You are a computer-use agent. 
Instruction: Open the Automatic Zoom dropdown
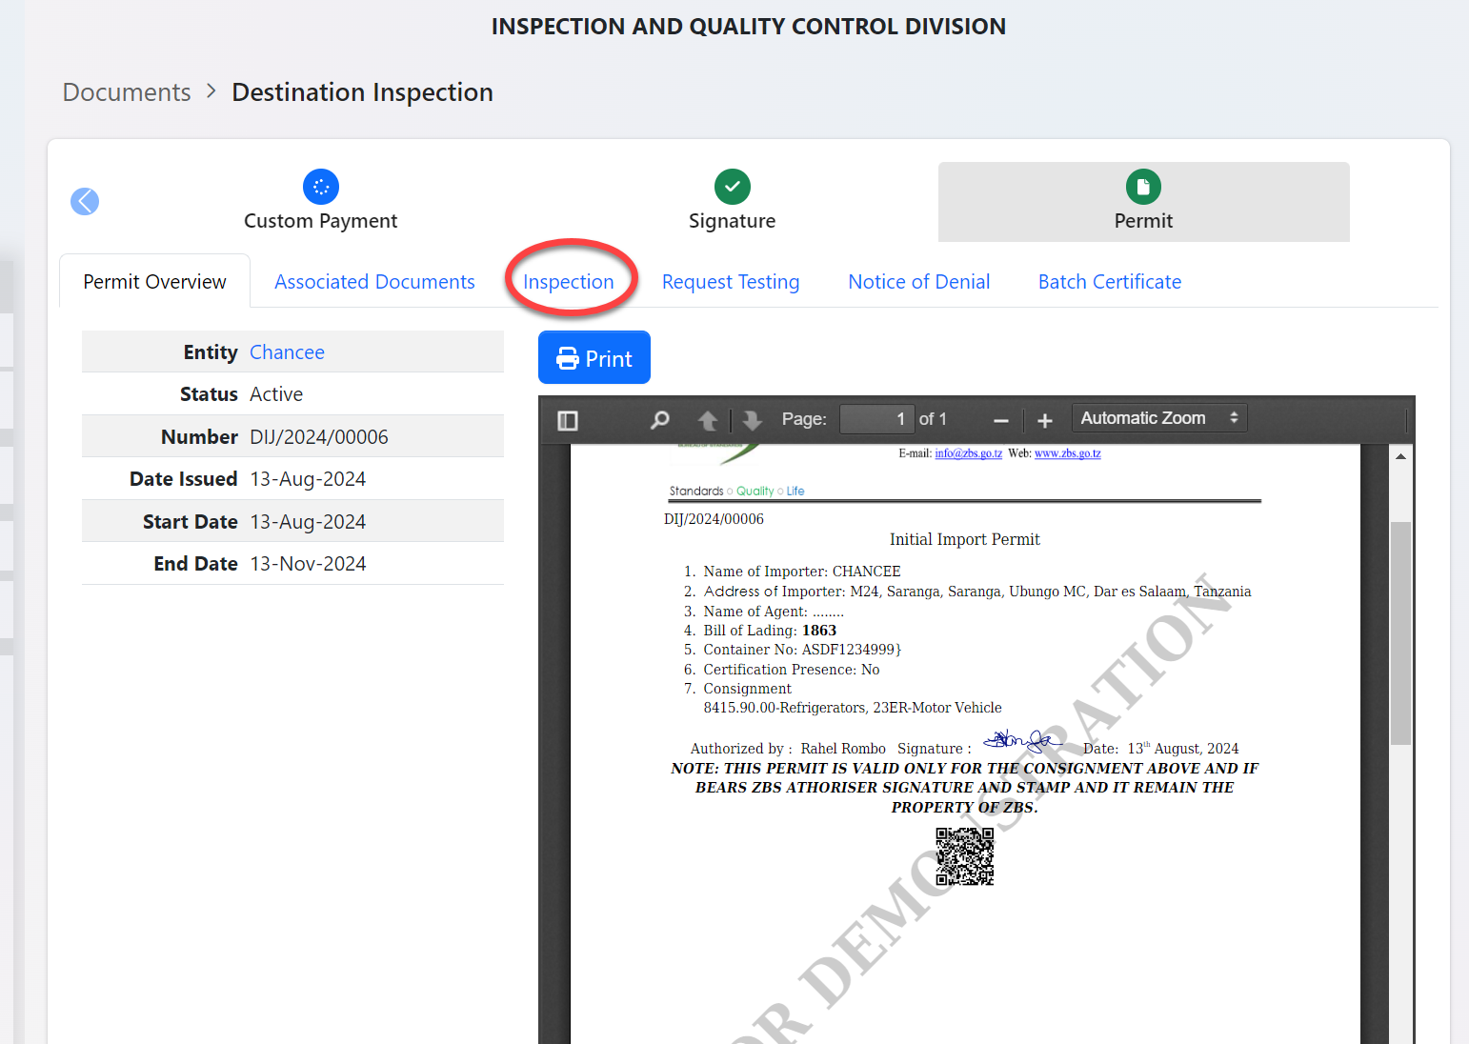point(1158,418)
